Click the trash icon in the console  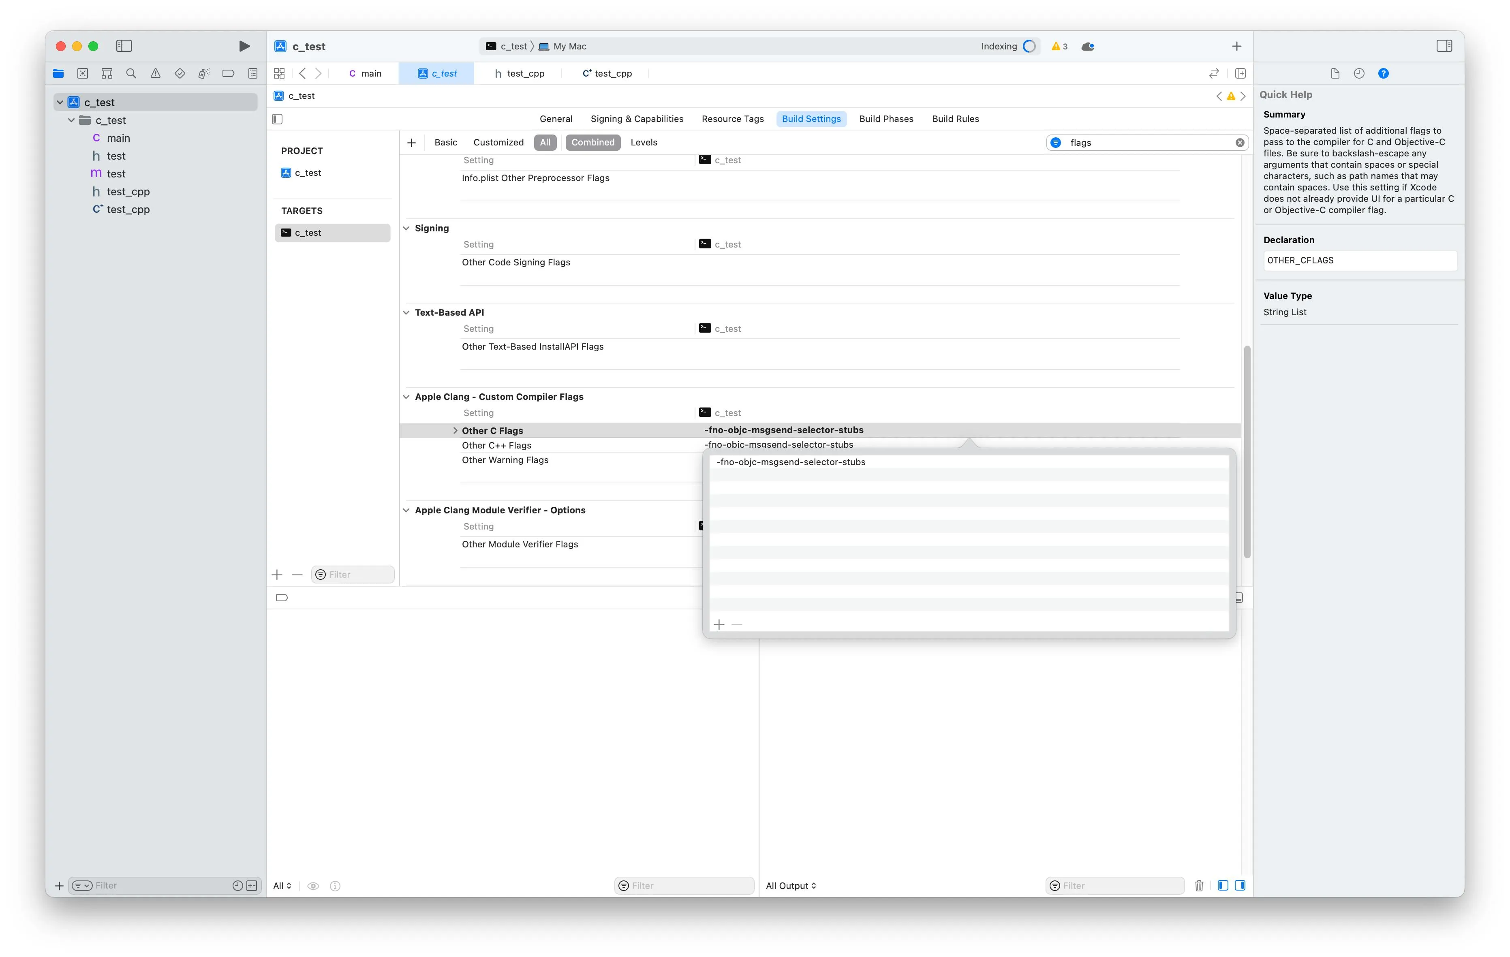point(1198,886)
